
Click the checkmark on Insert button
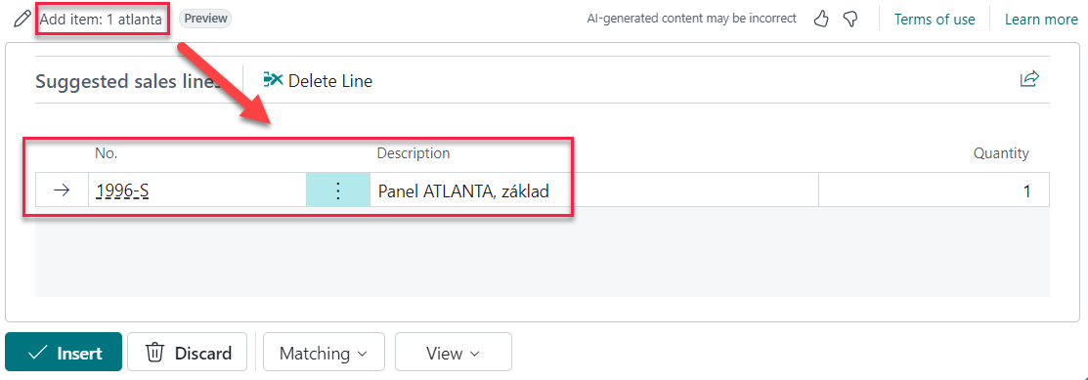point(37,353)
